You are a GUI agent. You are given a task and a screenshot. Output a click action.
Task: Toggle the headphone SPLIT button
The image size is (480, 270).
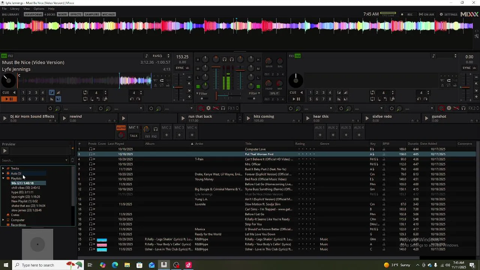pos(274,93)
